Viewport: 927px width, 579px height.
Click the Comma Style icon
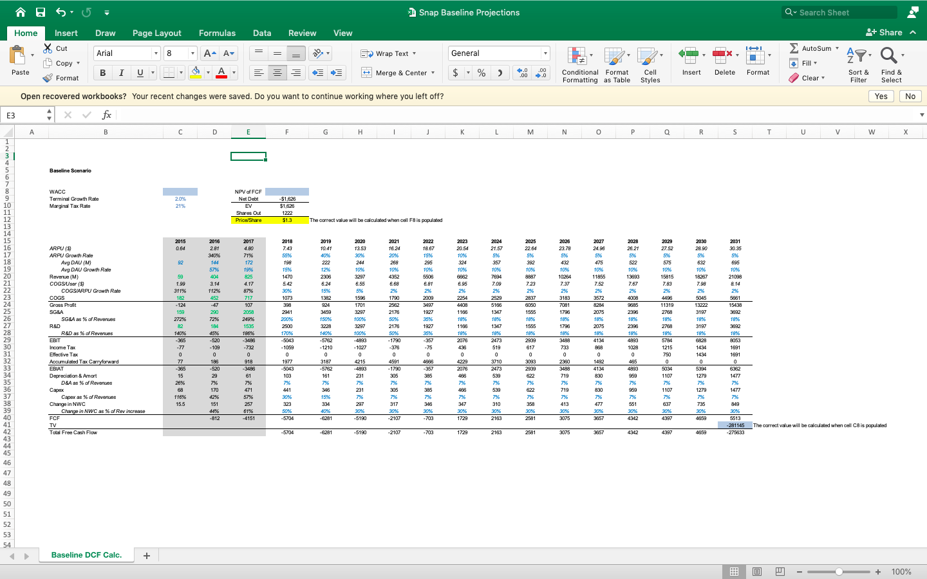(500, 73)
